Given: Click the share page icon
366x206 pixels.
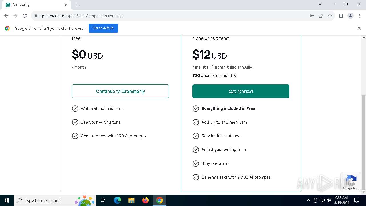Looking at the screenshot, I should pos(321,16).
